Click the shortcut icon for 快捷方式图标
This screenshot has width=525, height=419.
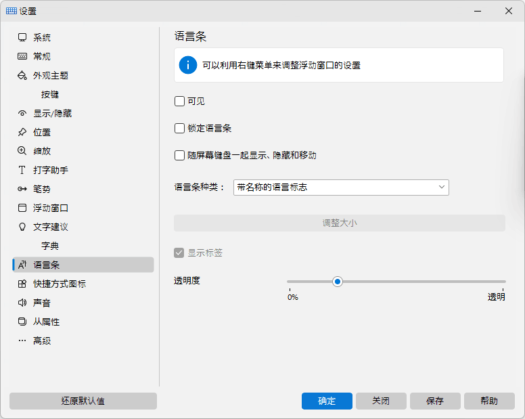(22, 284)
